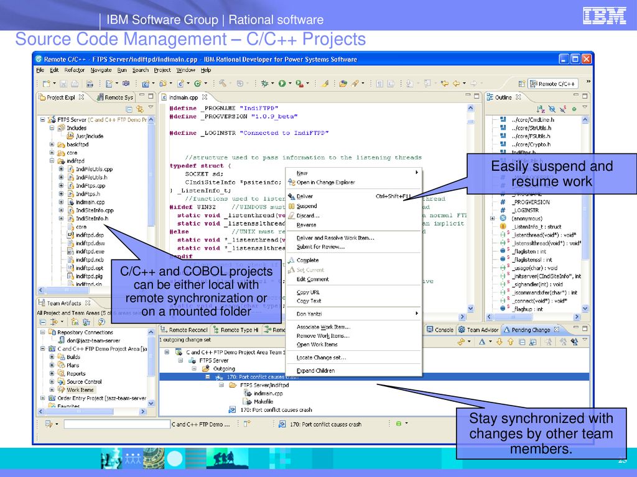Click the collapse-all icon in the Pending Changes toolbar
Screen dimensions: 637x477
(522, 342)
